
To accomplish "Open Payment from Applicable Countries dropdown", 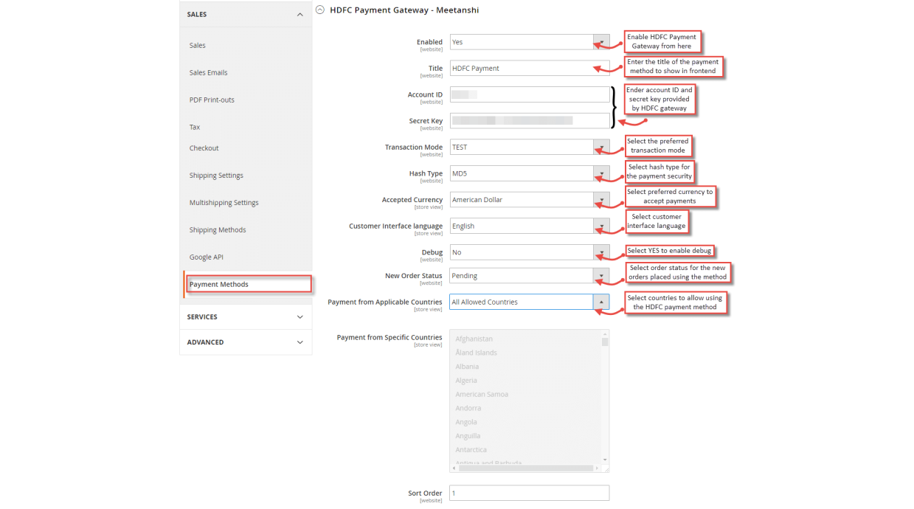I will tap(530, 302).
